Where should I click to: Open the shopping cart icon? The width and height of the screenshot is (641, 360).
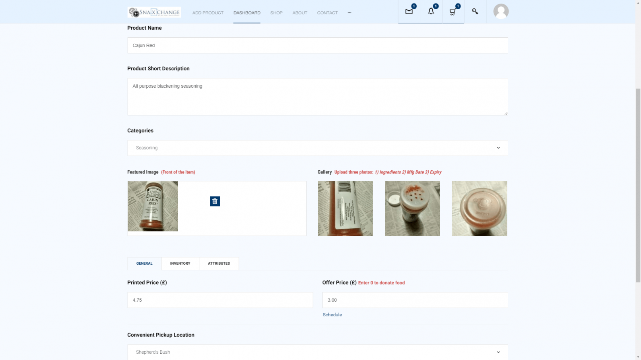(x=453, y=12)
